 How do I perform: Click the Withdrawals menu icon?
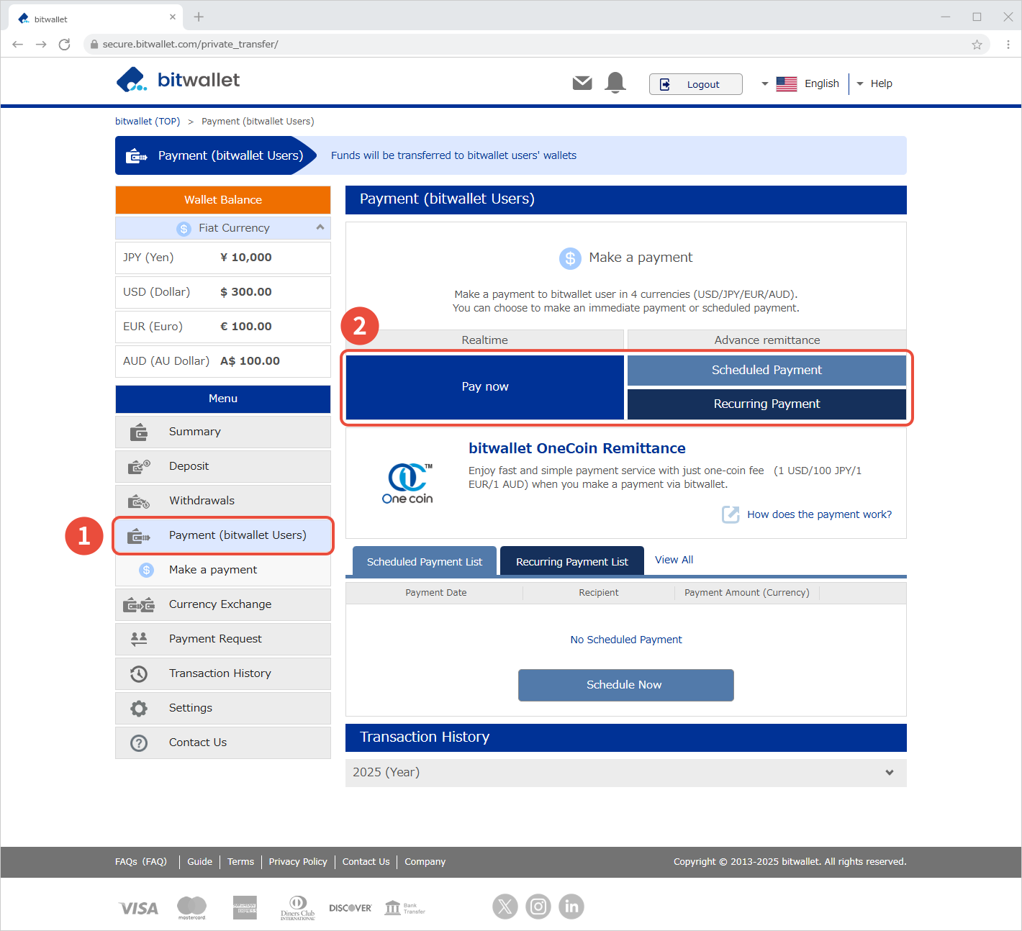pos(139,501)
